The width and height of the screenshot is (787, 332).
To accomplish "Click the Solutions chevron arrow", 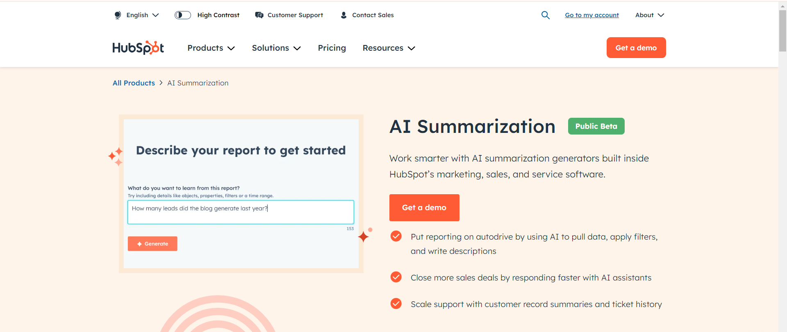I will point(297,48).
